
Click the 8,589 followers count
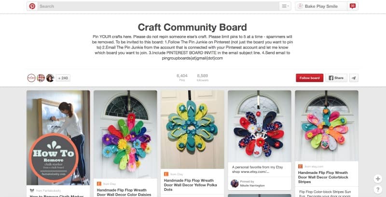pyautogui.click(x=202, y=78)
